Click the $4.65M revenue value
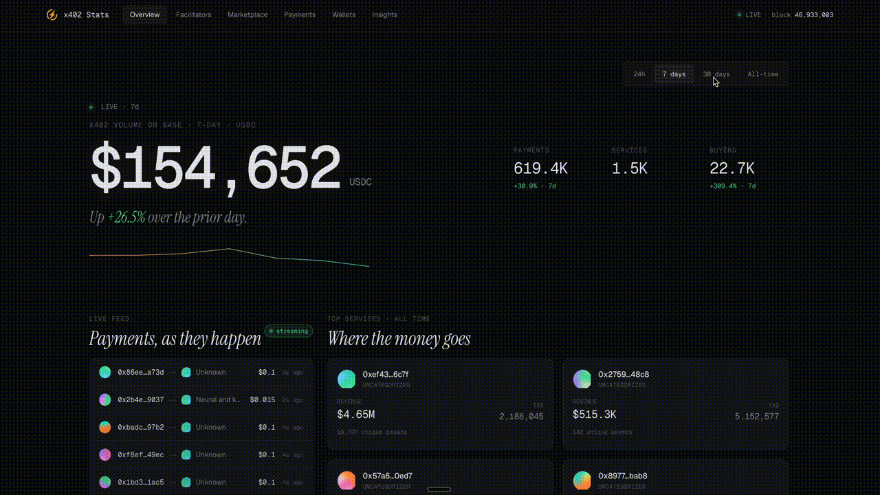Image resolution: width=880 pixels, height=495 pixels. click(356, 415)
